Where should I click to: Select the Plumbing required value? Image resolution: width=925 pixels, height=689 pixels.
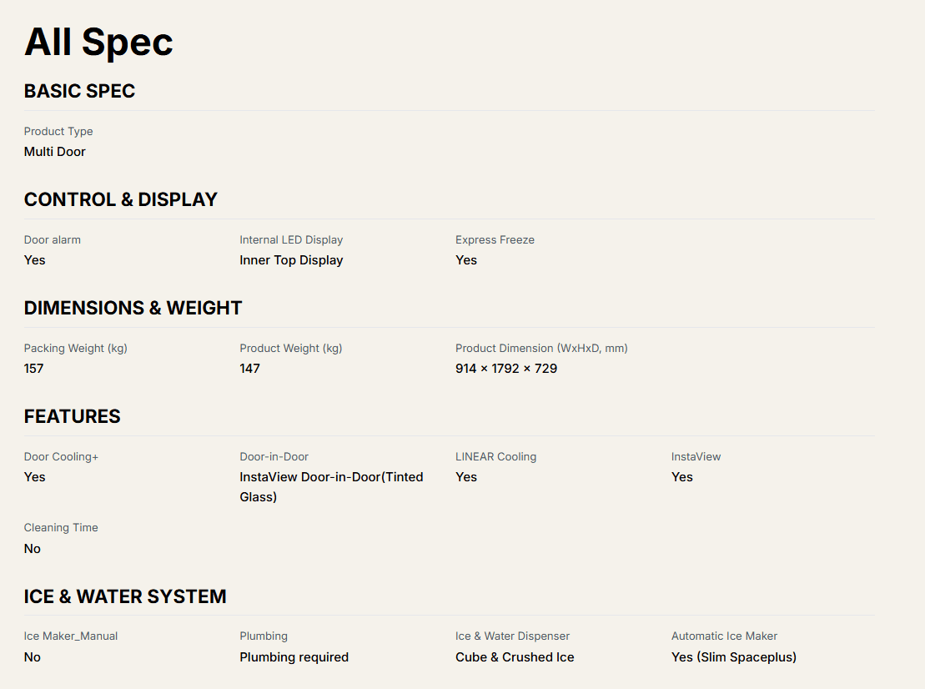tap(294, 657)
